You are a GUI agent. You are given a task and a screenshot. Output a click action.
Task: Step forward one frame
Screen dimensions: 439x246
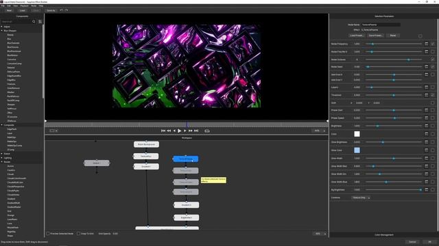tap(185, 131)
